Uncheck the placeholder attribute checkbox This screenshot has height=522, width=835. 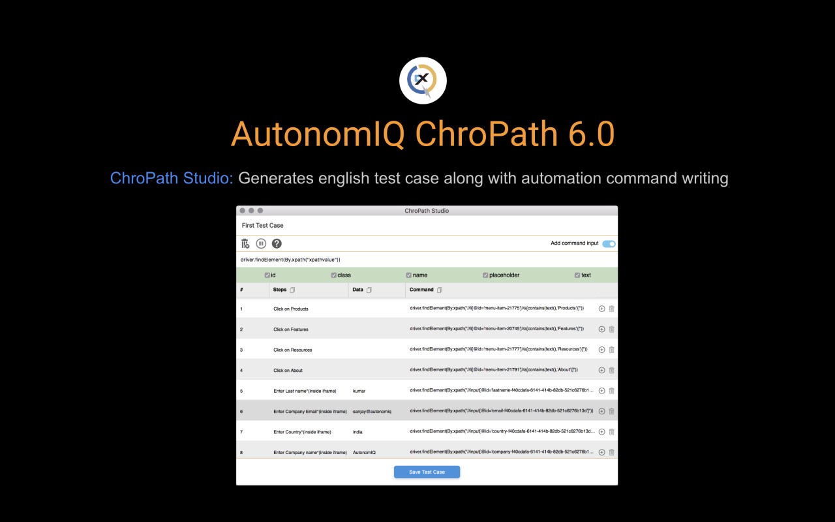[x=485, y=275]
